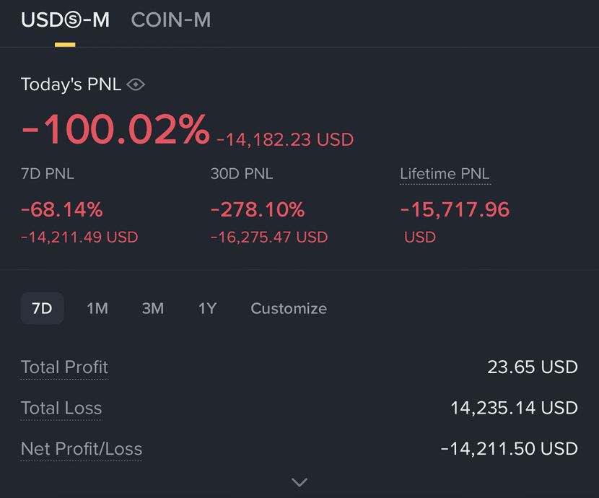The width and height of the screenshot is (599, 498).
Task: Select the 1Y time range
Action: click(207, 308)
